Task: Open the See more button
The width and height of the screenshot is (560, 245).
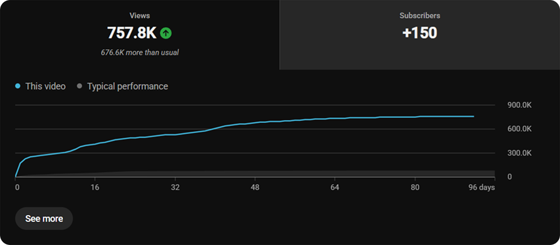Action: coord(44,219)
